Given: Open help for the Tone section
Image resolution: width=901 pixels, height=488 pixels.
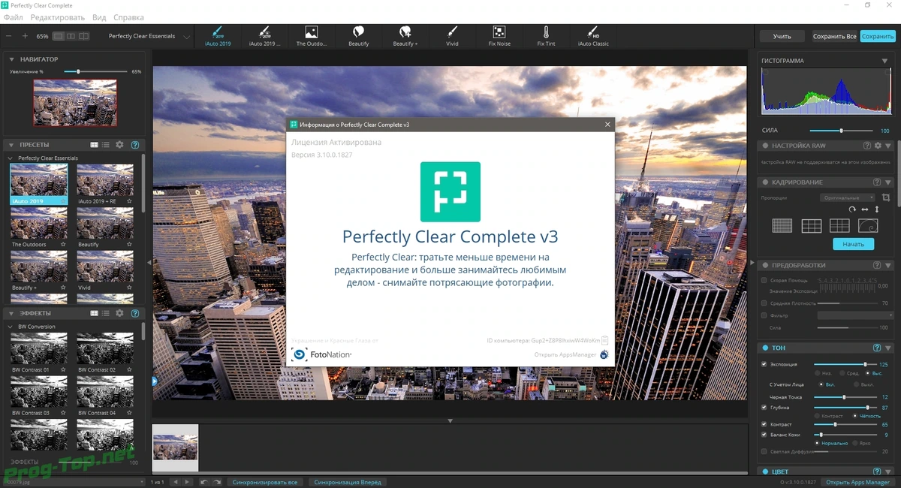Looking at the screenshot, I should [x=877, y=348].
